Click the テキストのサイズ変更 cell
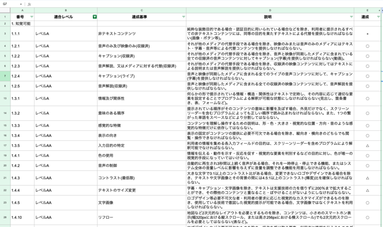 click(x=142, y=190)
